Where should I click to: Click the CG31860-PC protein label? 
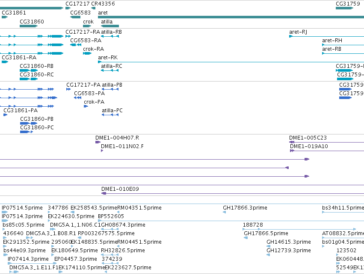click(37, 127)
